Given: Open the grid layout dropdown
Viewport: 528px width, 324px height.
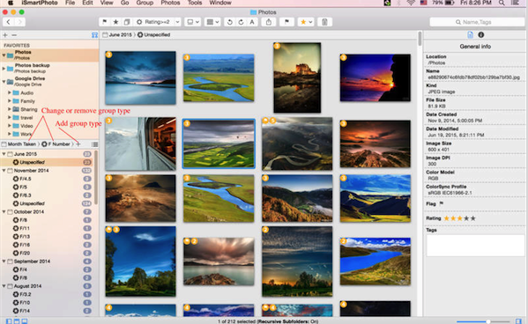Looking at the screenshot, I should 212,22.
